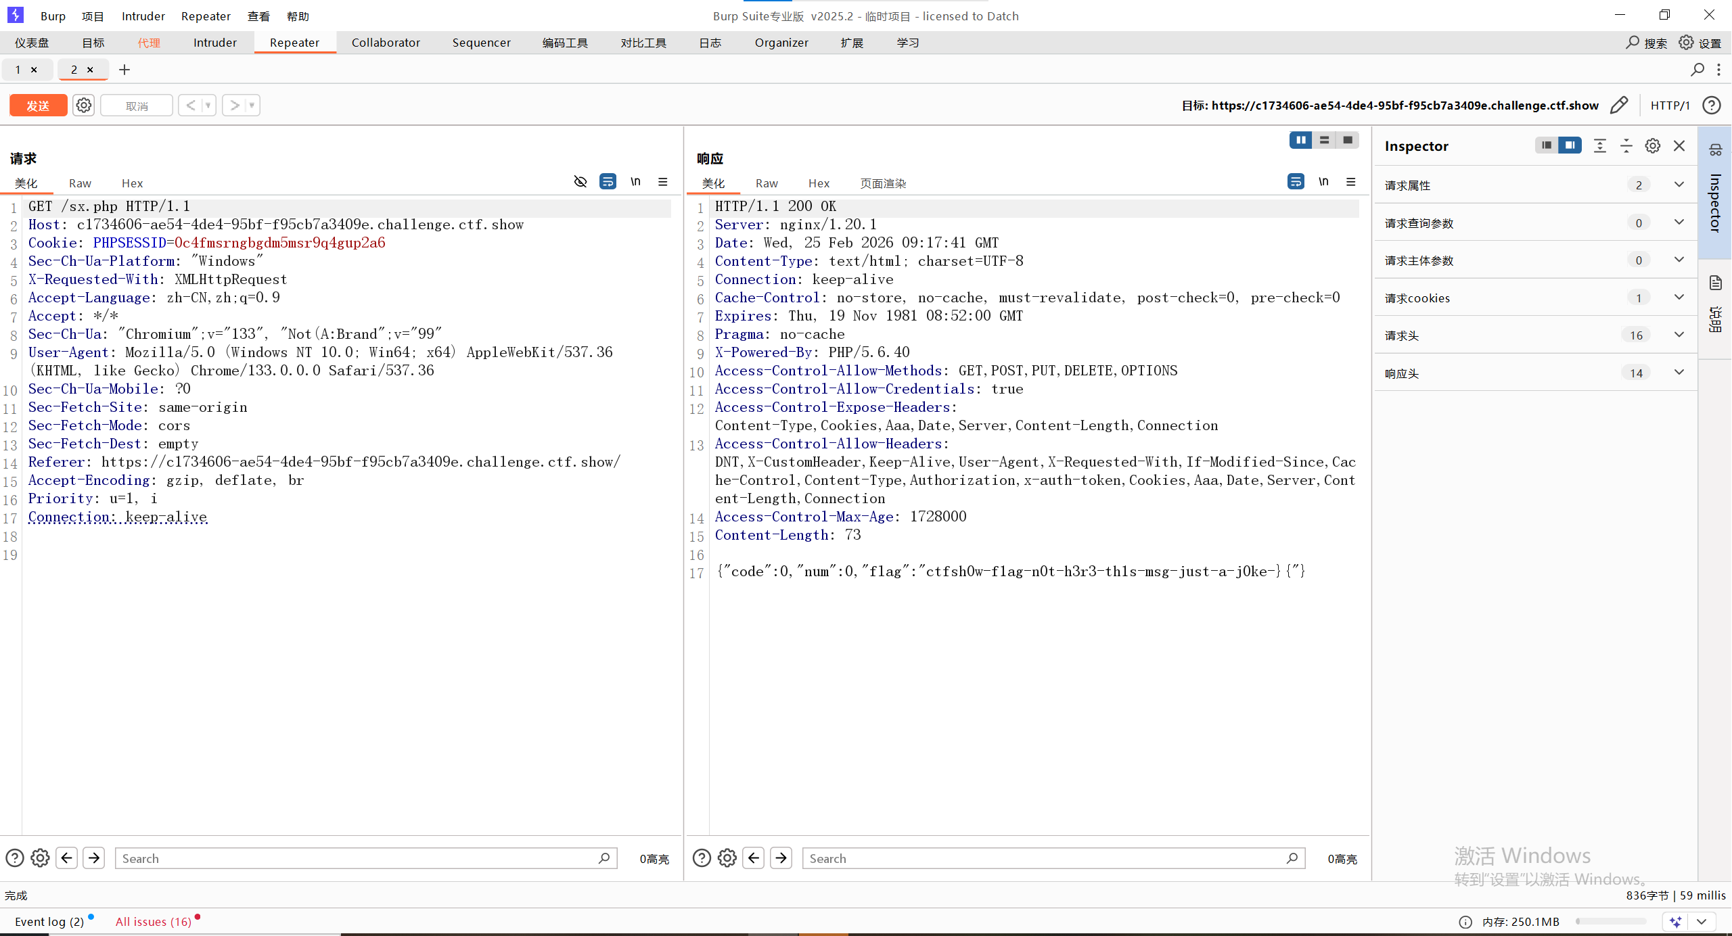
Task: Open All issues (16) link
Action: (154, 922)
